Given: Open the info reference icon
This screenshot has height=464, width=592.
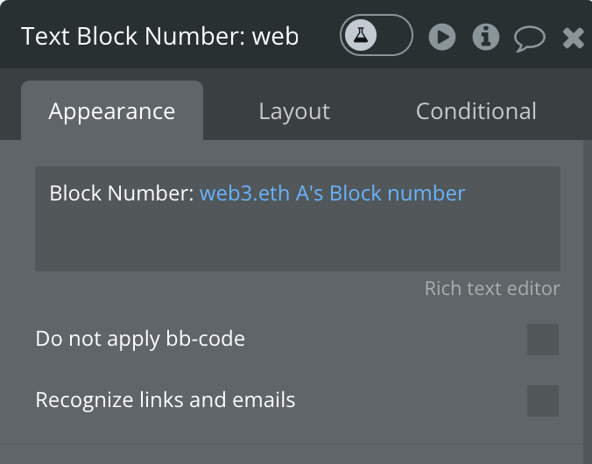Looking at the screenshot, I should pos(486,37).
